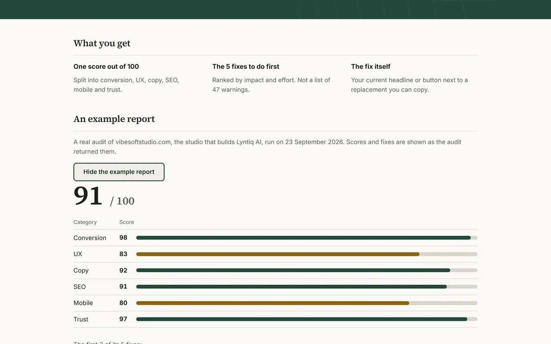This screenshot has height=344, width=551.
Task: Click the large 91 overall score
Action: pos(88,196)
